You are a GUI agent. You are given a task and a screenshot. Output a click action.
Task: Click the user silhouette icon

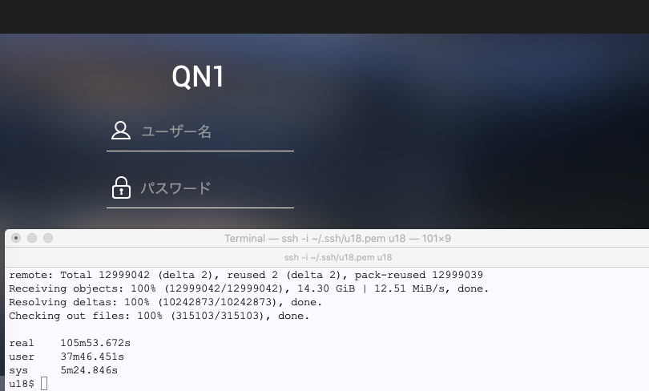[121, 131]
